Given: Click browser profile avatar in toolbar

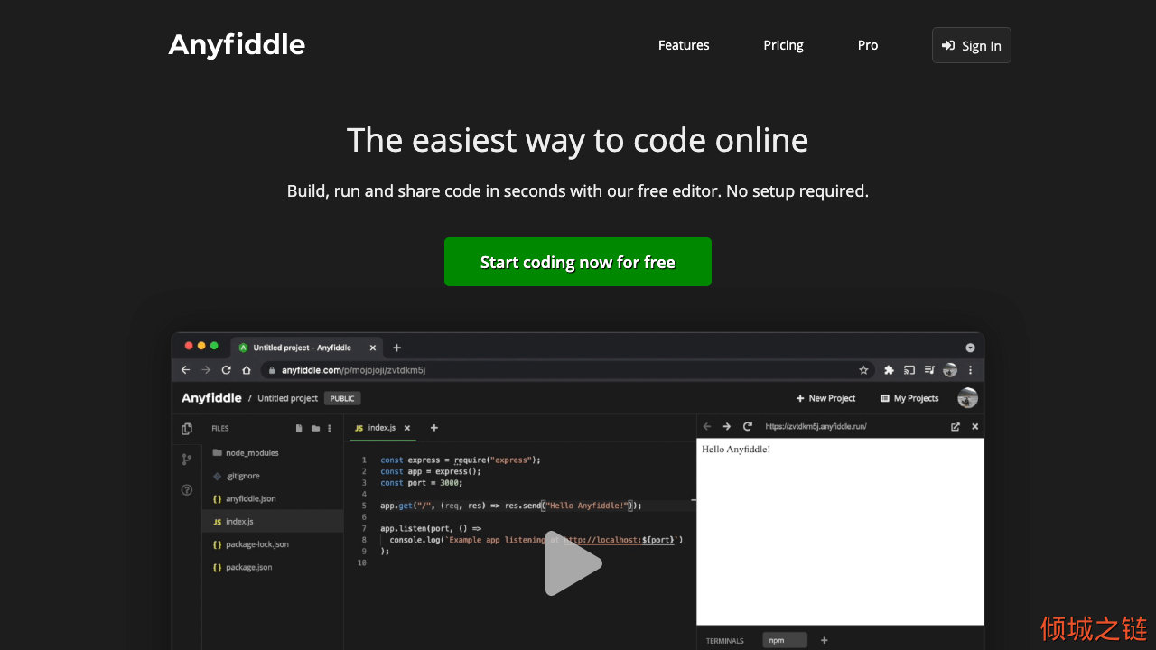Looking at the screenshot, I should (950, 370).
